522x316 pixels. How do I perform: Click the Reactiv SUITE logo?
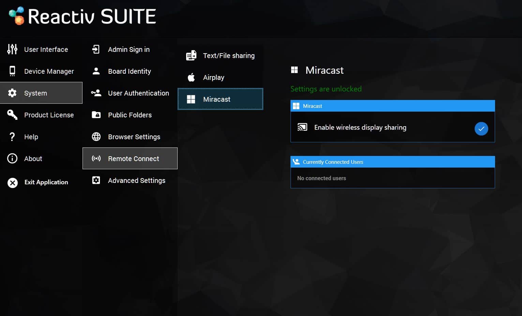[82, 16]
